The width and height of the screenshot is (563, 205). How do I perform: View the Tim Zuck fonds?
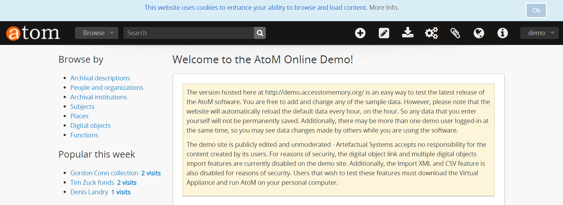(92, 183)
